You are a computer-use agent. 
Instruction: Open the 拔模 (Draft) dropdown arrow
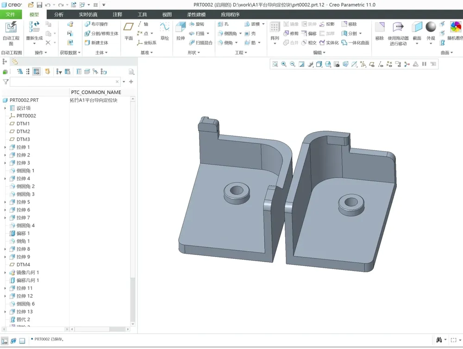pyautogui.click(x=263, y=24)
